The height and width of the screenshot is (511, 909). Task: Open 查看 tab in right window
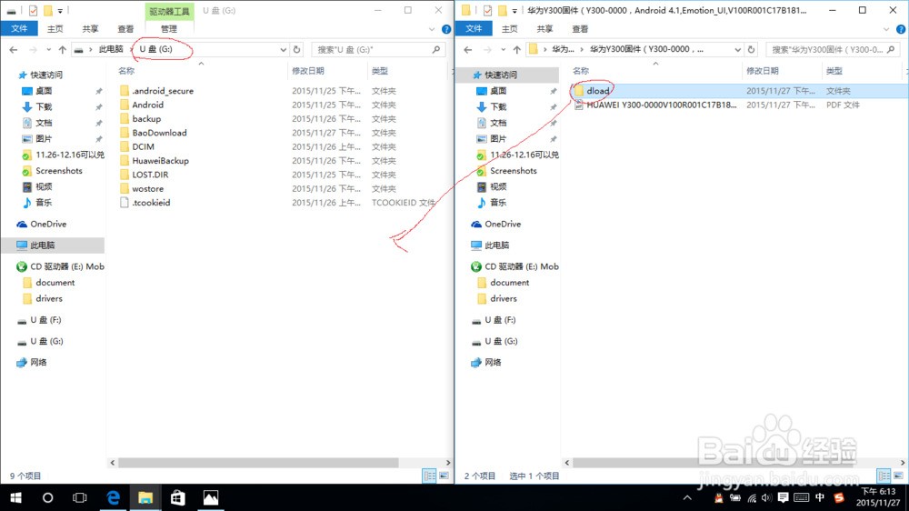tap(580, 29)
